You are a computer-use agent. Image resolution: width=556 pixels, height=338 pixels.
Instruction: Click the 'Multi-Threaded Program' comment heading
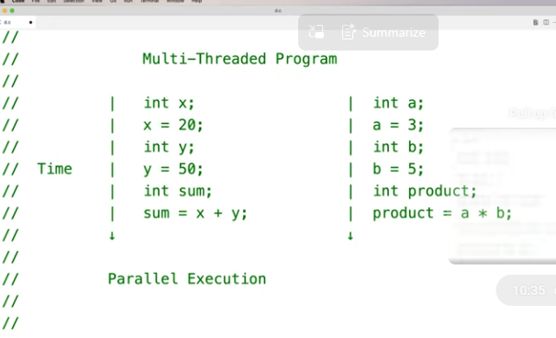pyautogui.click(x=239, y=59)
